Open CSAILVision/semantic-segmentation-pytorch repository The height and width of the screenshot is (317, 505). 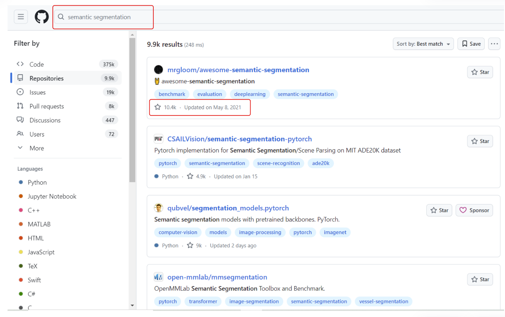point(240,139)
